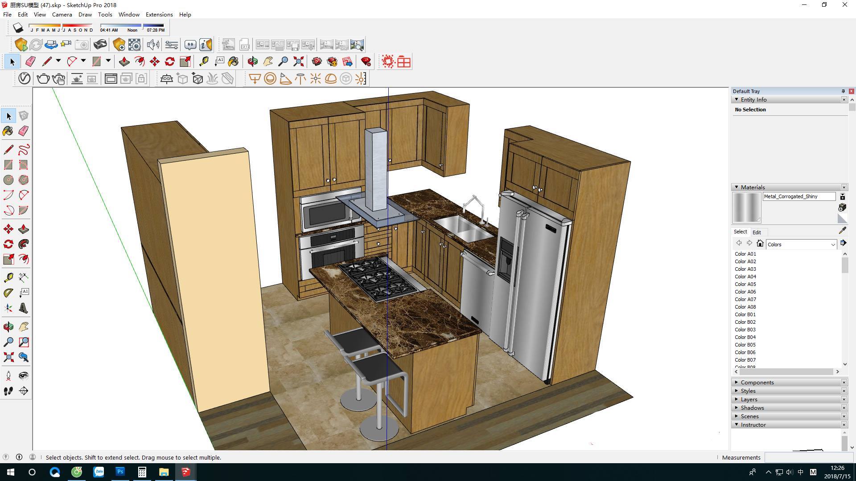Switch to the Edit tab in Materials
This screenshot has height=481, width=856.
pos(757,232)
